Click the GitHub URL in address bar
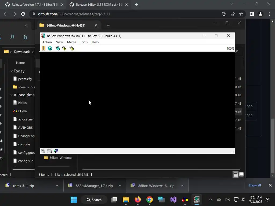 coord(74,14)
